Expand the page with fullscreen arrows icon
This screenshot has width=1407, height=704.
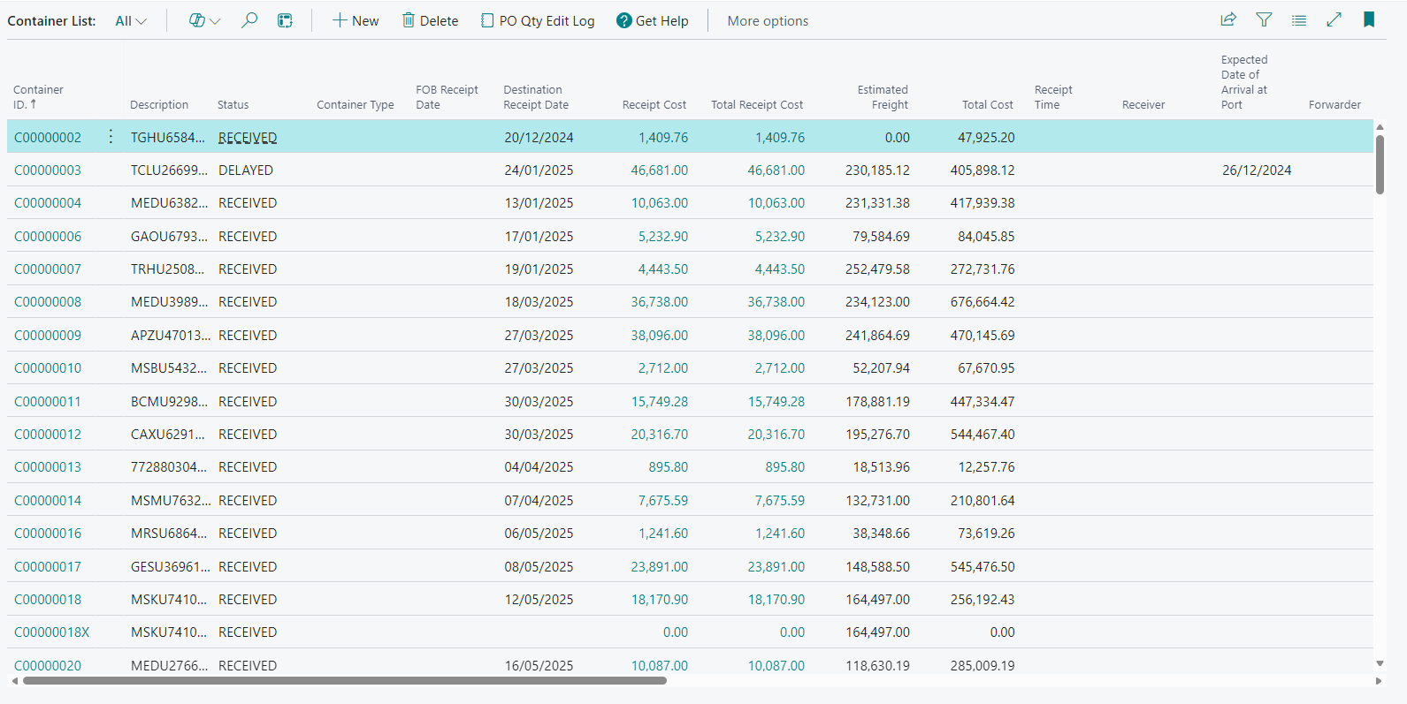1334,19
